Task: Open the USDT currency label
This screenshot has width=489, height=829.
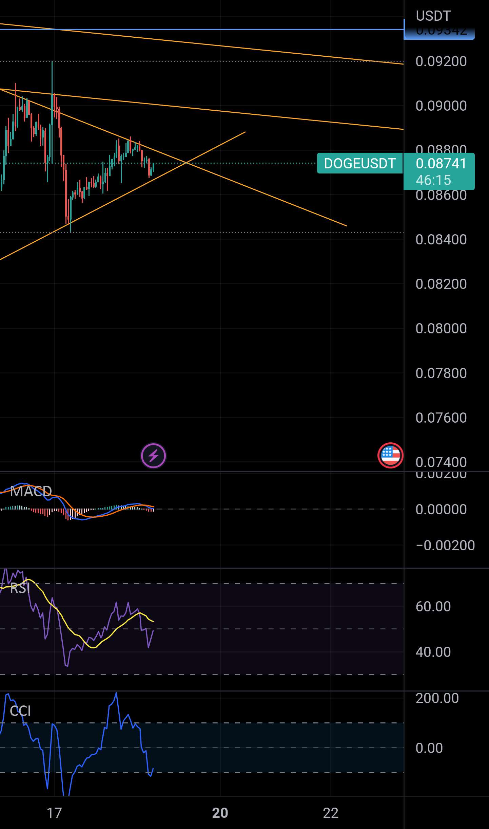Action: click(433, 16)
